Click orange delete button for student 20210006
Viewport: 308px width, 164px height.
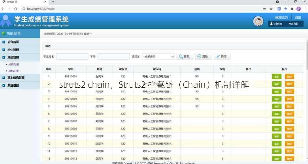tap(290, 114)
